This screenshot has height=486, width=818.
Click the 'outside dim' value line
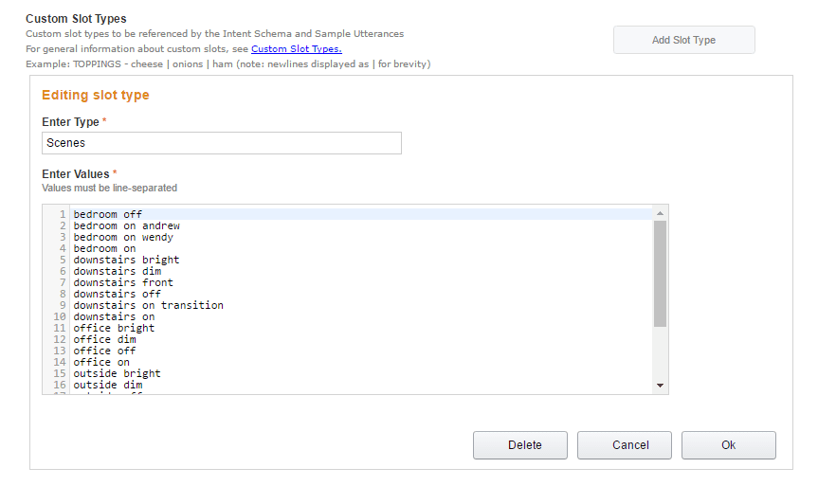click(x=108, y=385)
